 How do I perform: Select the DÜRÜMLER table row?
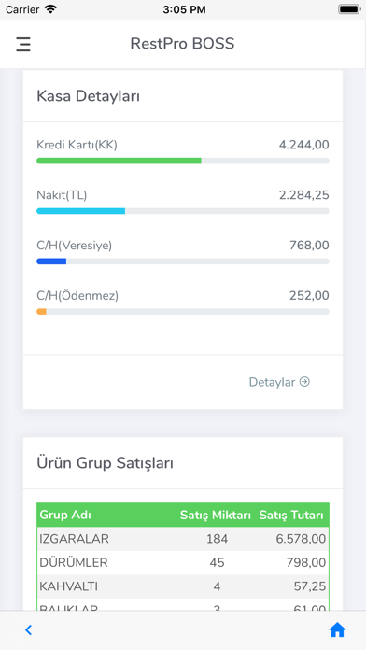coord(183,562)
